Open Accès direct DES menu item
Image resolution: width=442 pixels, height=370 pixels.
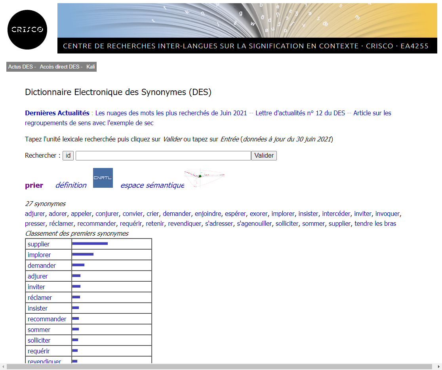click(x=59, y=67)
